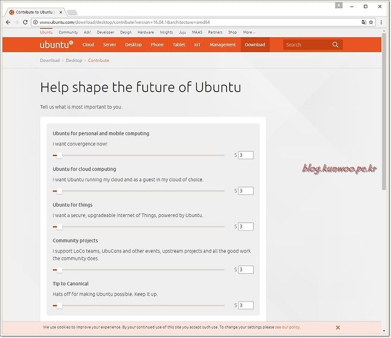Image resolution: width=391 pixels, height=338 pixels.
Task: Focus the personal and mobile computing amount field
Action: (x=245, y=155)
